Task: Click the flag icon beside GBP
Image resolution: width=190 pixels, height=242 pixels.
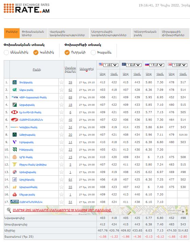Action: [x=170, y=64]
